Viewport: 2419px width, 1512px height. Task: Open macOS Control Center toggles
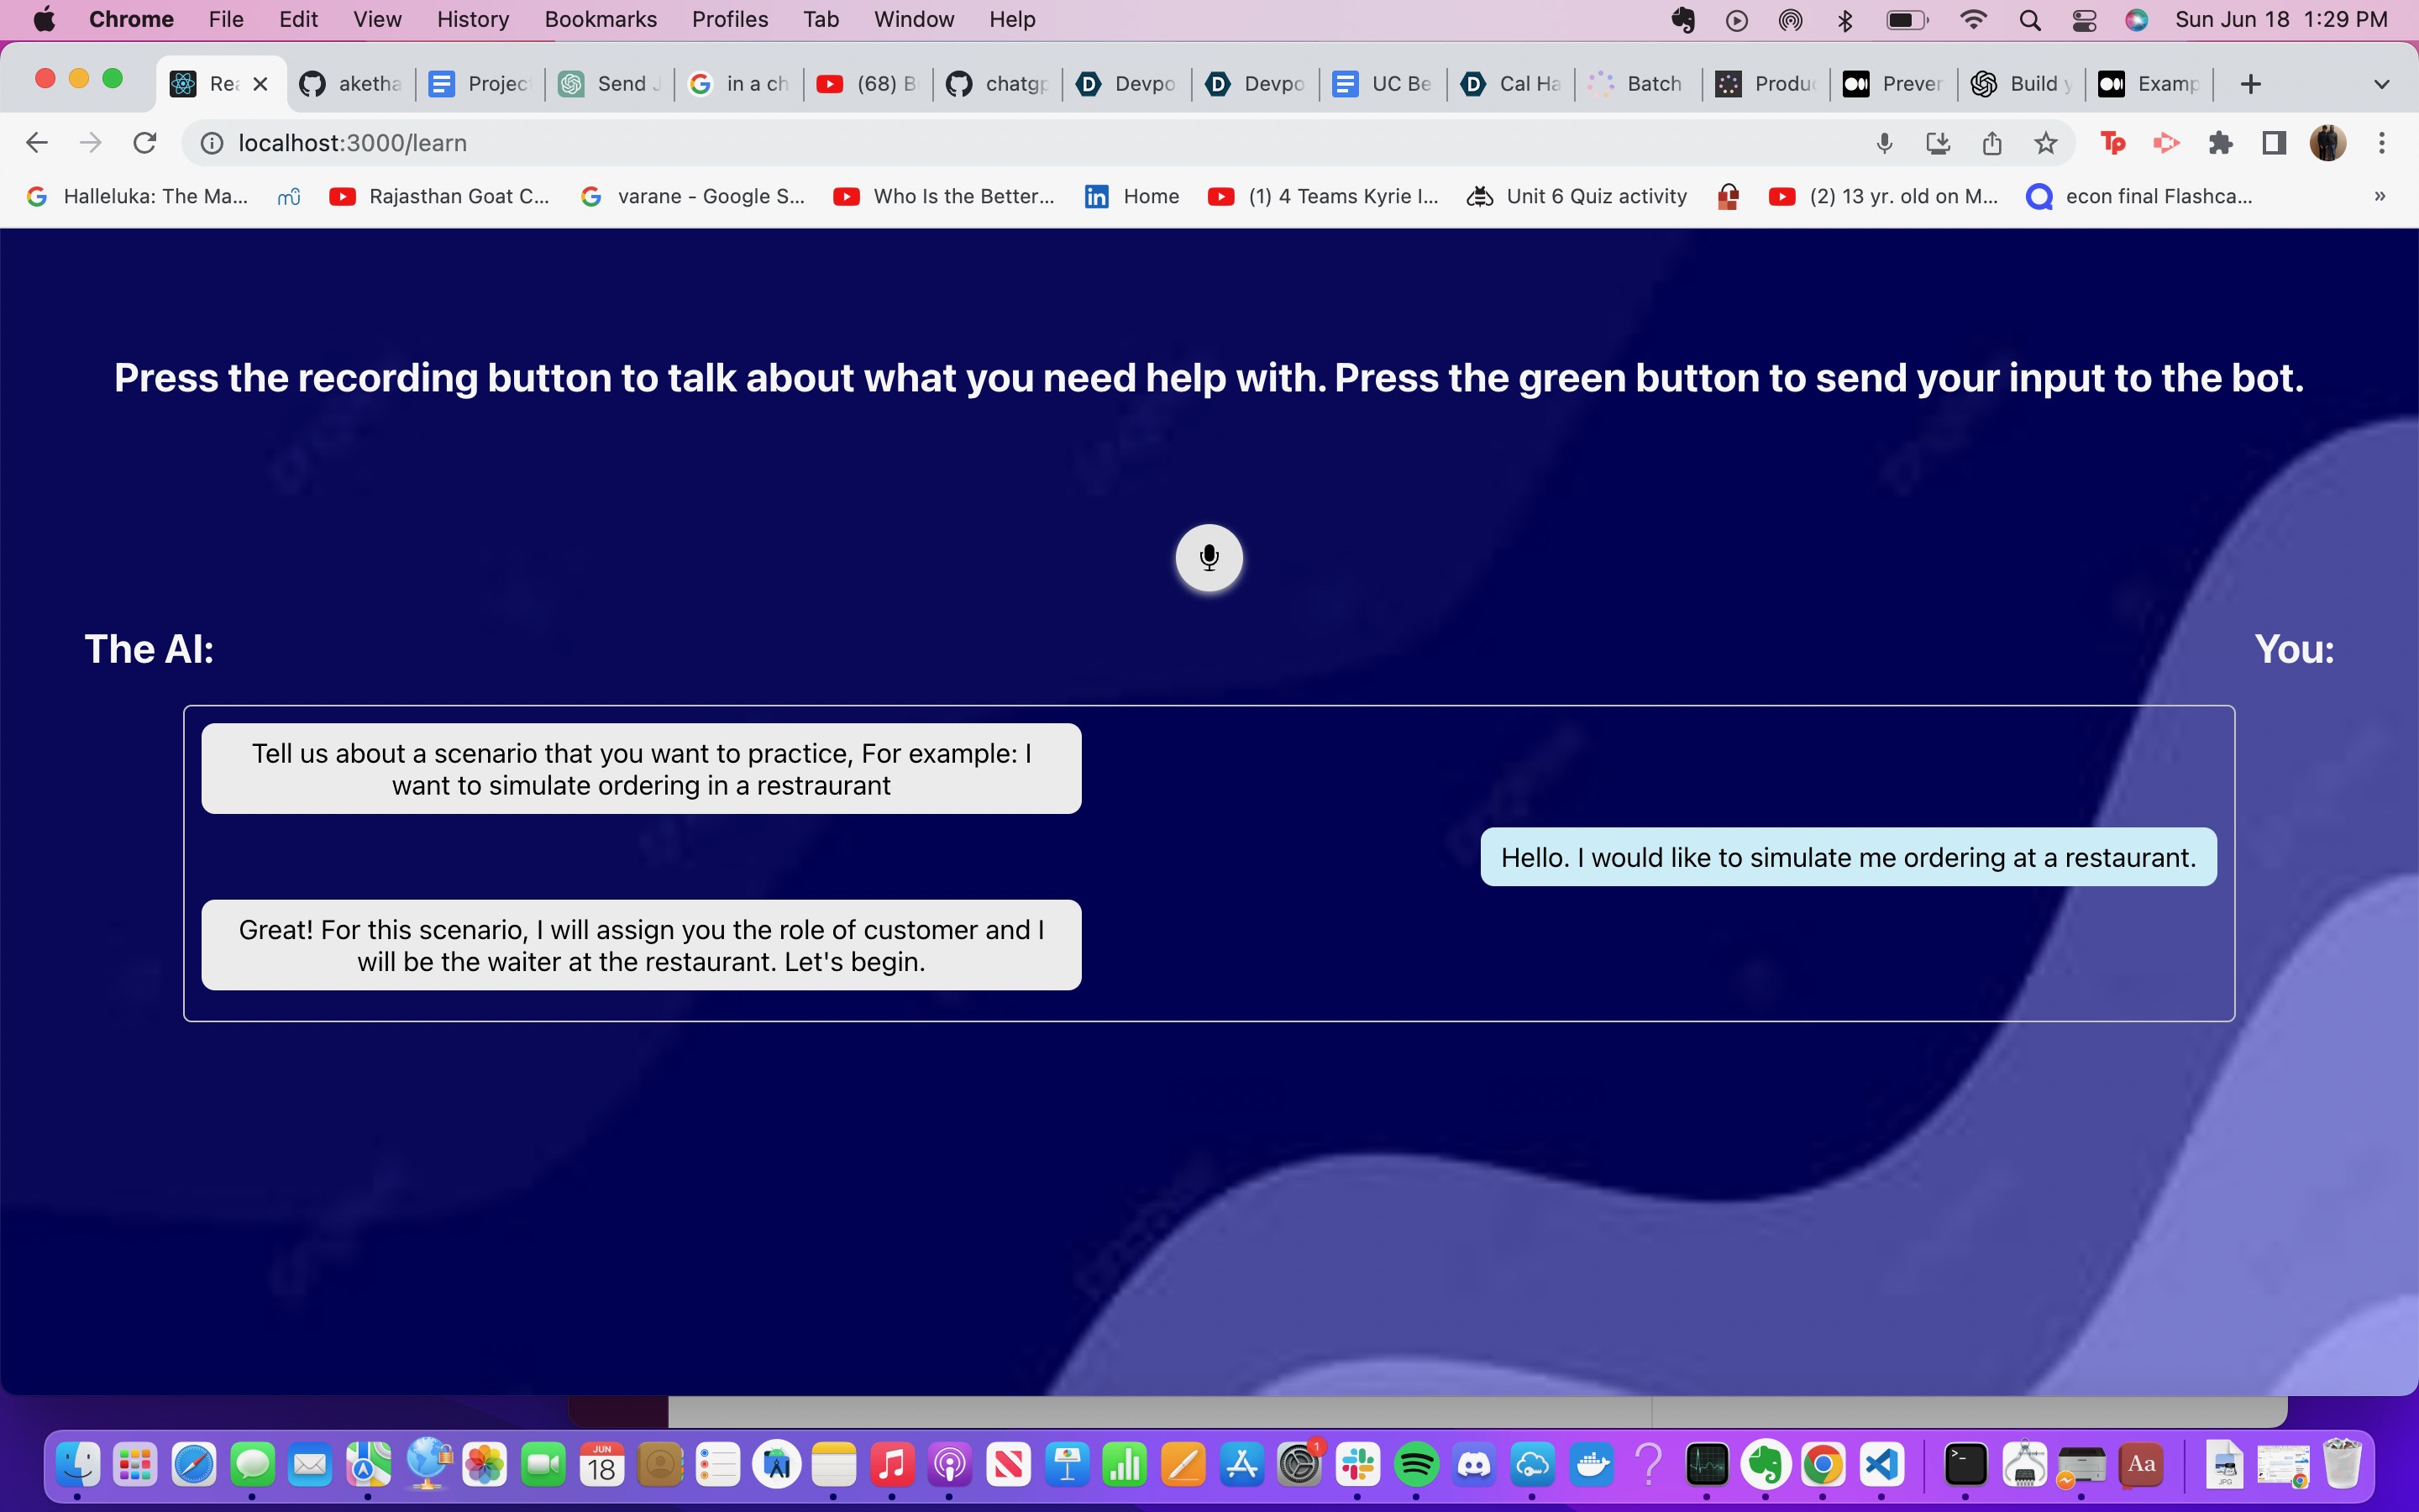(2084, 20)
